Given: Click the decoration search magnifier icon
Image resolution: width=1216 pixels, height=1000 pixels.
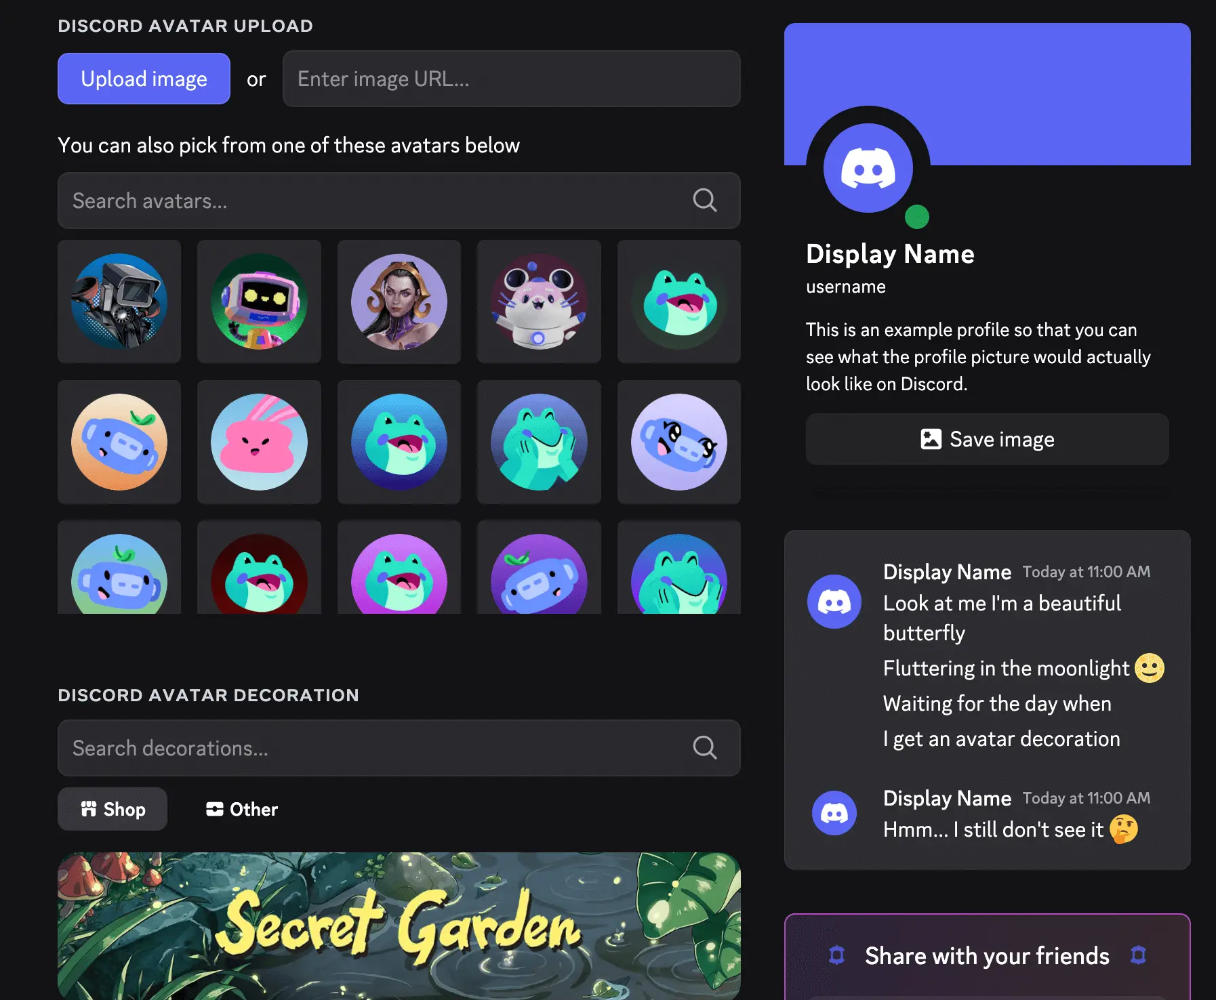Looking at the screenshot, I should pos(704,747).
